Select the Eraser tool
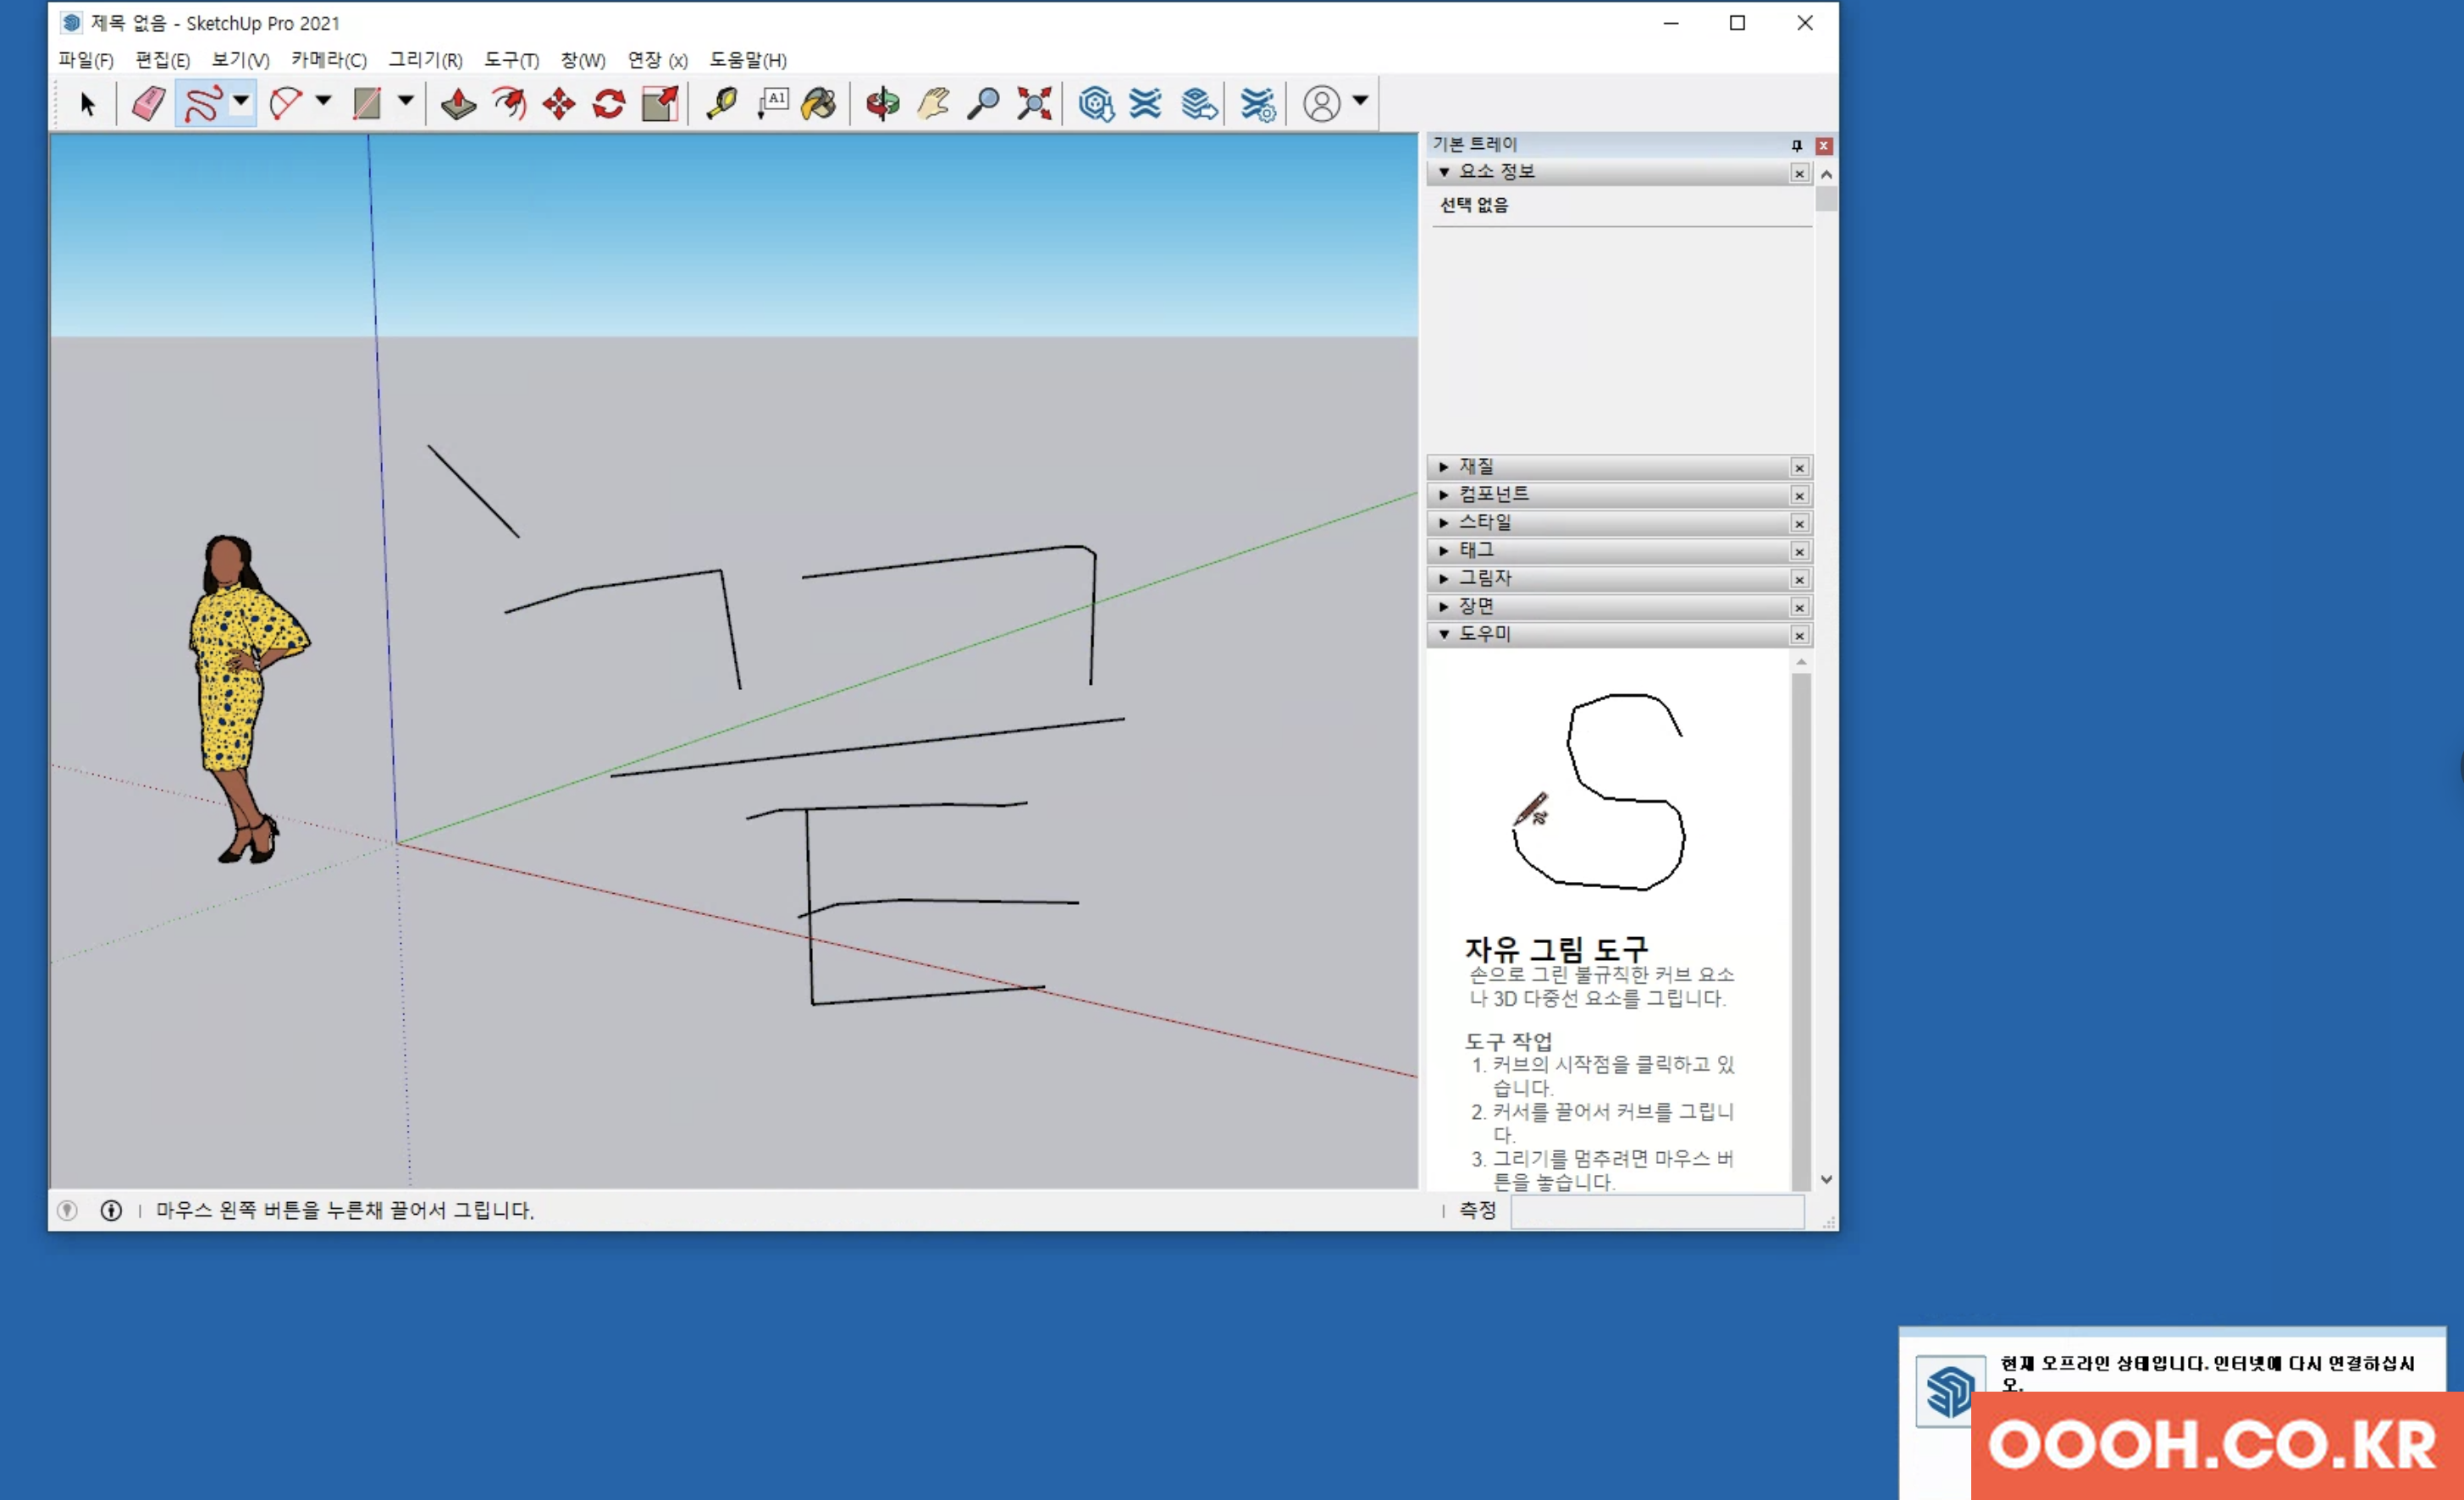 tap(148, 104)
